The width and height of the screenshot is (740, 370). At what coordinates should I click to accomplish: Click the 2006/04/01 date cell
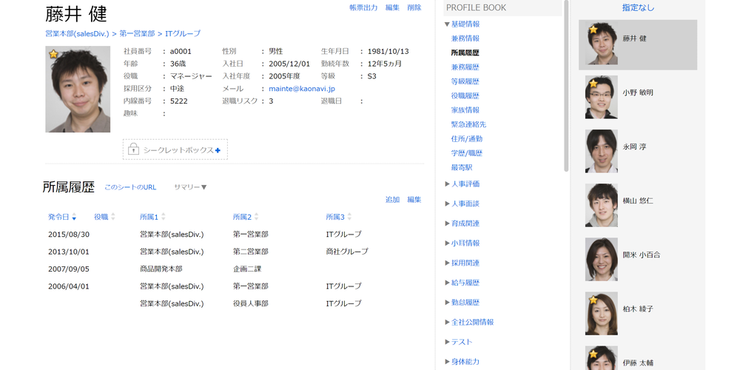69,286
